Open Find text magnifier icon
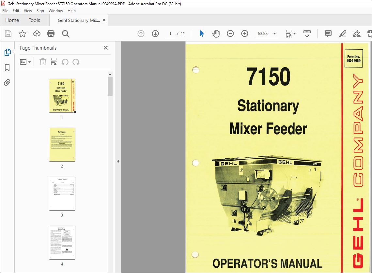 coord(66,34)
